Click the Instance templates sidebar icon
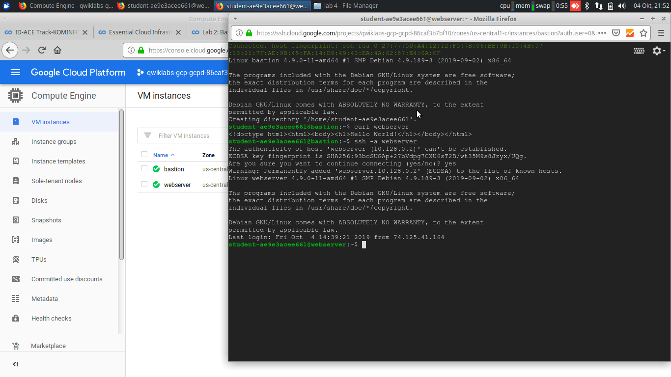 (x=16, y=161)
